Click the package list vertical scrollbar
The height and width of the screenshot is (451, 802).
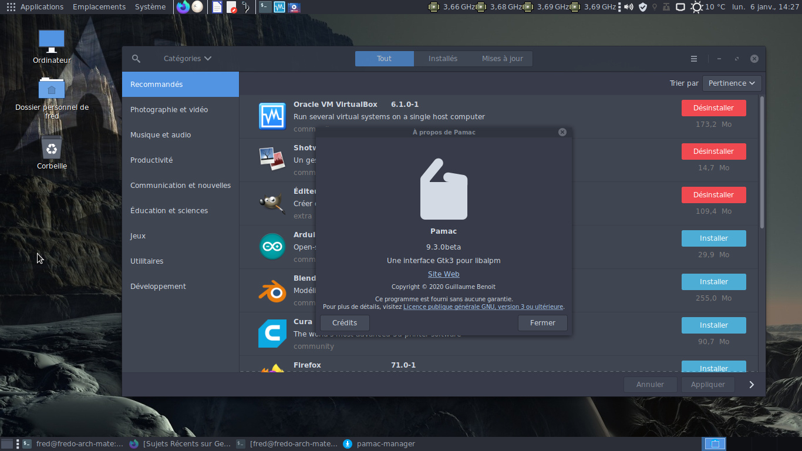point(762,163)
